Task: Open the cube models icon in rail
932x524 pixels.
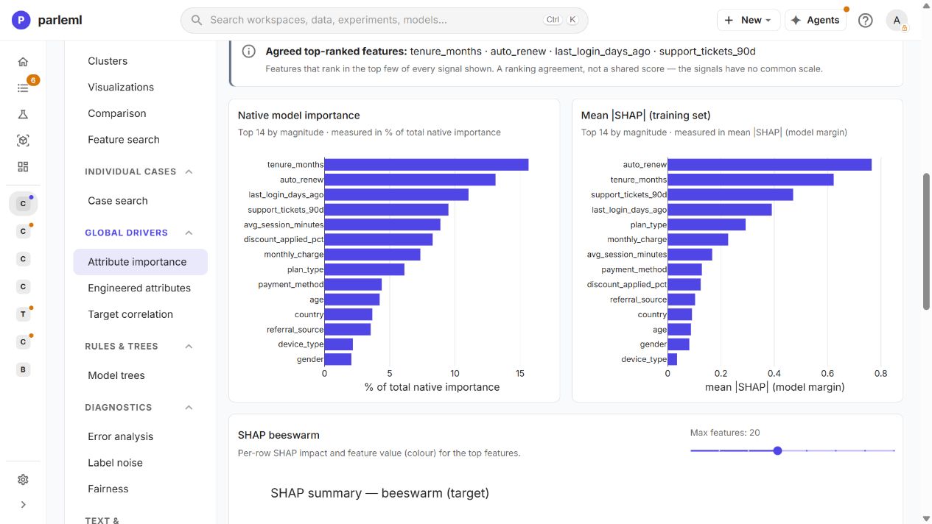Action: 23,141
